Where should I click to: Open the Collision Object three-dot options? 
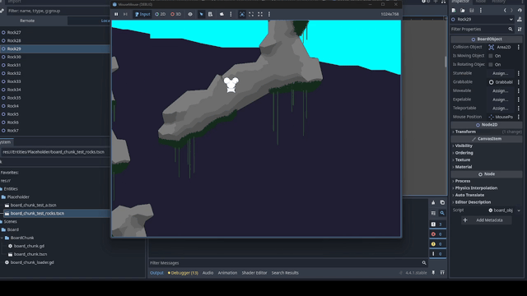[x=518, y=47]
